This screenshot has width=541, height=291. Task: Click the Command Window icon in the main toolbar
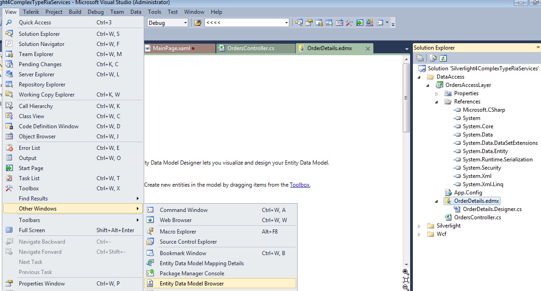(x=379, y=23)
